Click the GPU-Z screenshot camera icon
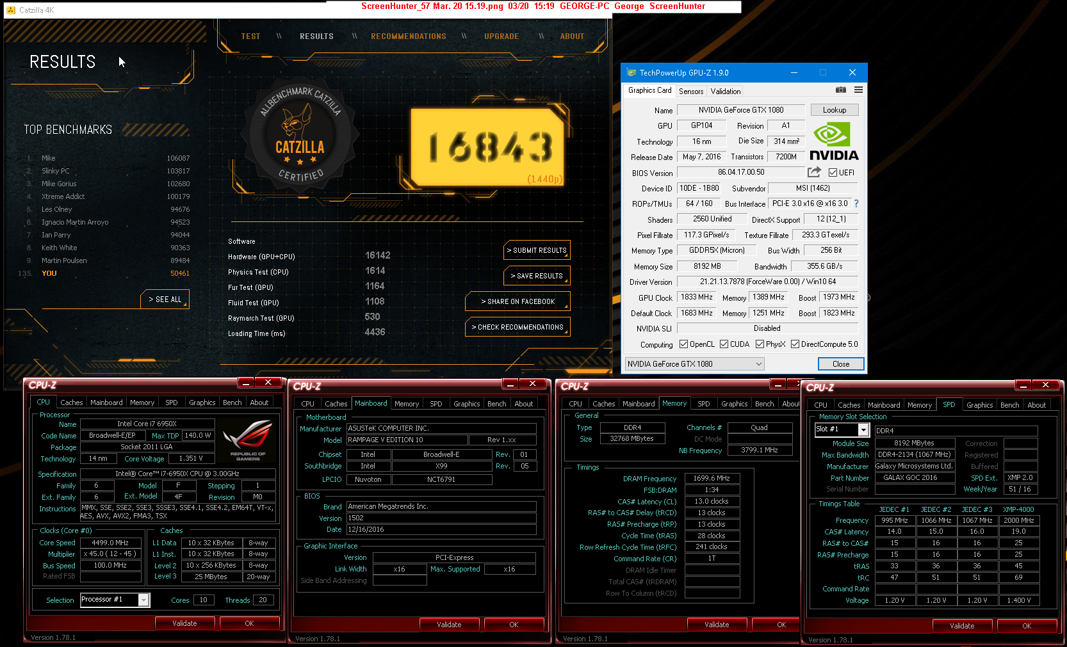 (x=841, y=90)
